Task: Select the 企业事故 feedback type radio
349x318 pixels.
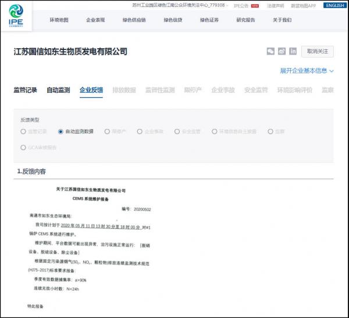Action: [x=140, y=131]
